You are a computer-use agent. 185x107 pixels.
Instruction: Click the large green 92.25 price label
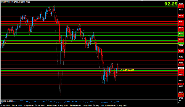click(x=171, y=4)
